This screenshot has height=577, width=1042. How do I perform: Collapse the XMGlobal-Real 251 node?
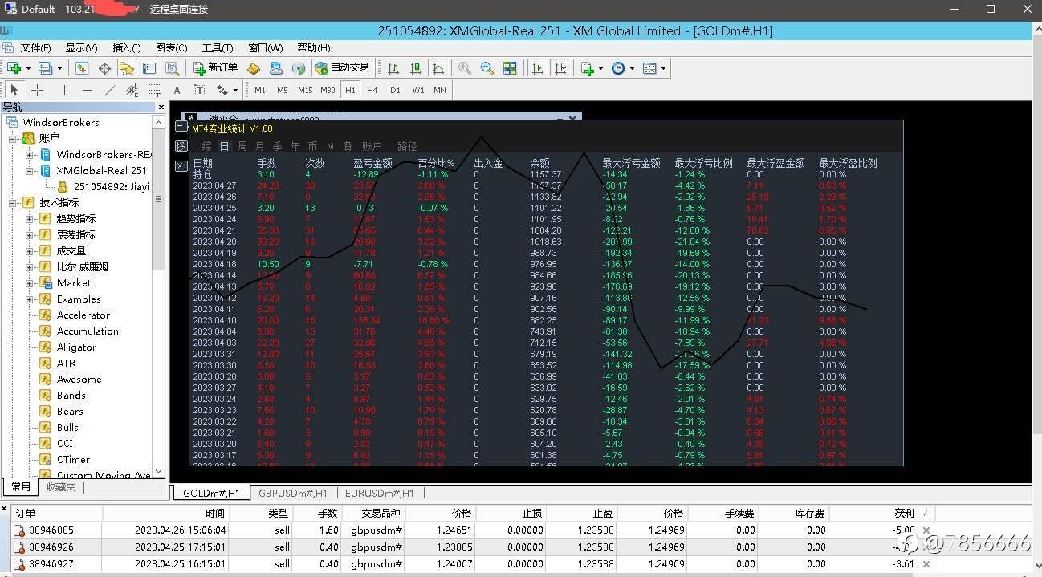coord(30,171)
